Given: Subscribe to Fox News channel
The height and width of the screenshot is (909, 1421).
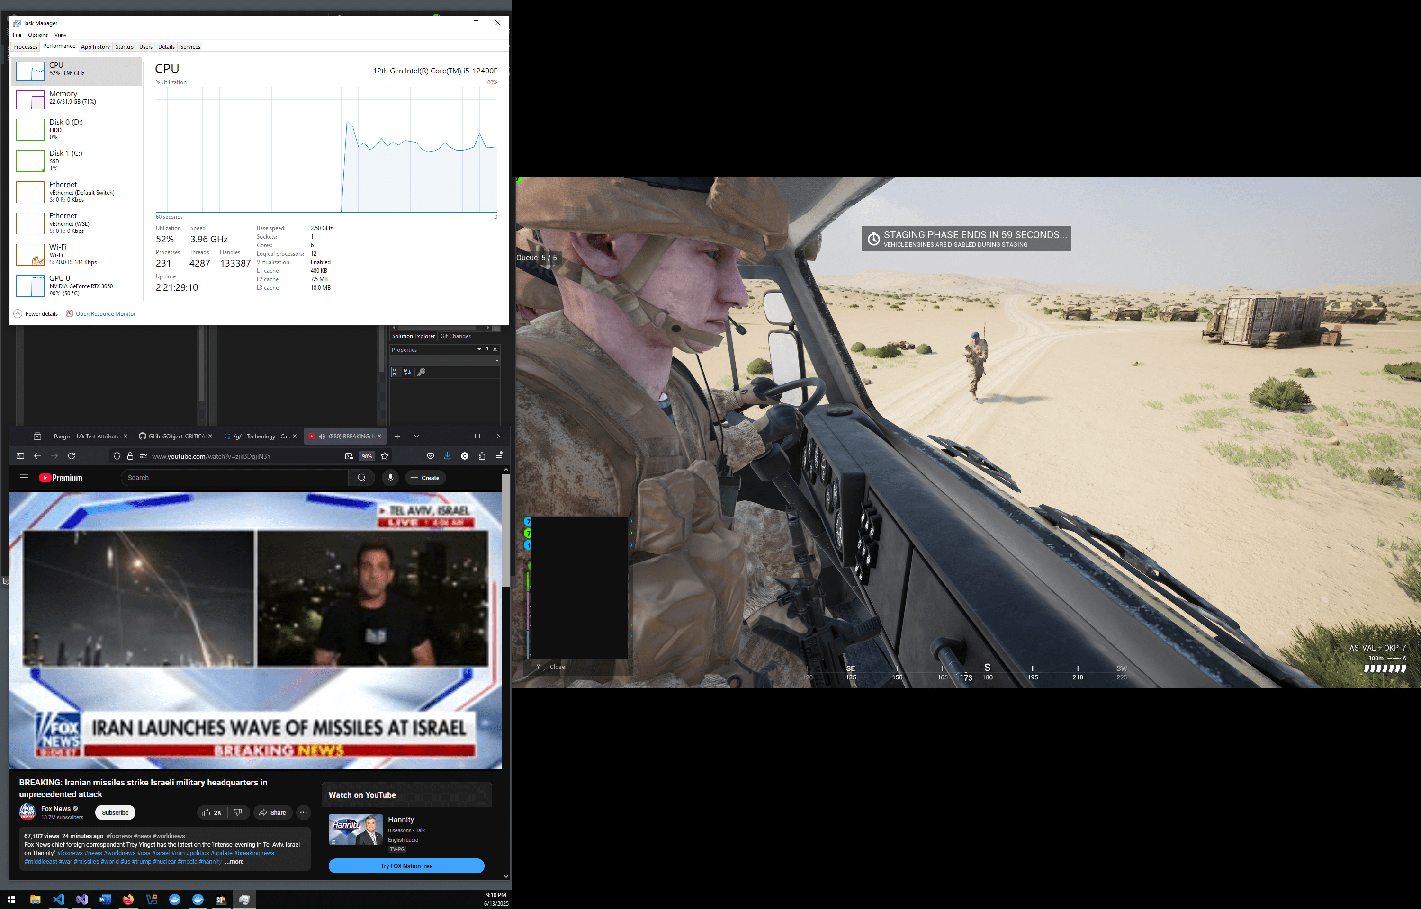Looking at the screenshot, I should pyautogui.click(x=115, y=813).
